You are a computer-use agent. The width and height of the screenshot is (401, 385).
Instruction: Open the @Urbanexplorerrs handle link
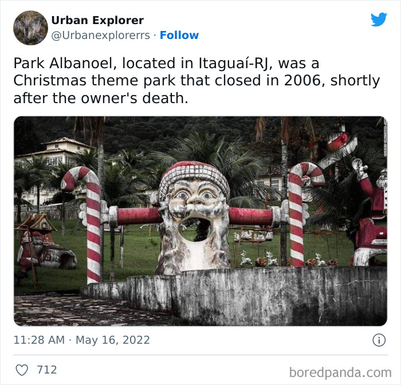[x=100, y=36]
